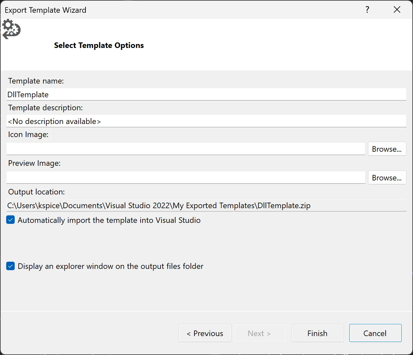Screen dimensions: 413x355
Task: Click the Icon Image path field
Action: pyautogui.click(x=186, y=149)
